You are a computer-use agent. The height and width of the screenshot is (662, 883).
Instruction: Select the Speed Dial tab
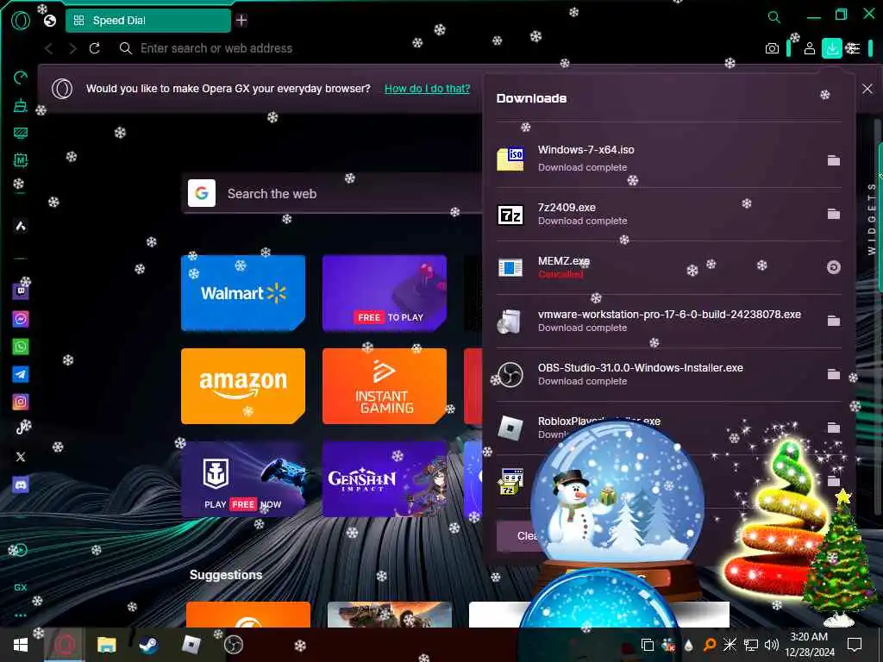tap(148, 21)
